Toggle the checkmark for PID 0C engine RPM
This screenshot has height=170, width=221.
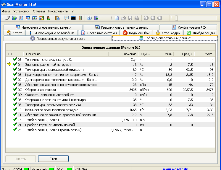[x=15, y=90]
